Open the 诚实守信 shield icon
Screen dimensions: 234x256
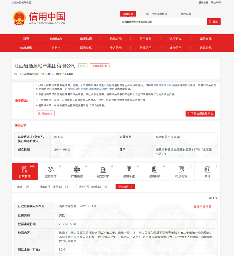click(51, 169)
